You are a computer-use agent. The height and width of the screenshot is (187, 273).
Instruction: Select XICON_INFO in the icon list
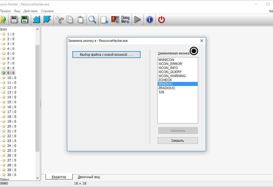pyautogui.click(x=177, y=68)
